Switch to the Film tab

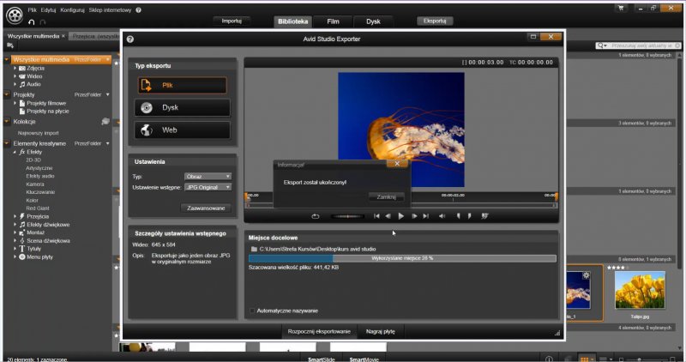331,21
